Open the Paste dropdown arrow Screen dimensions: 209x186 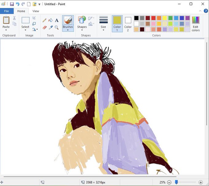coord(6,30)
